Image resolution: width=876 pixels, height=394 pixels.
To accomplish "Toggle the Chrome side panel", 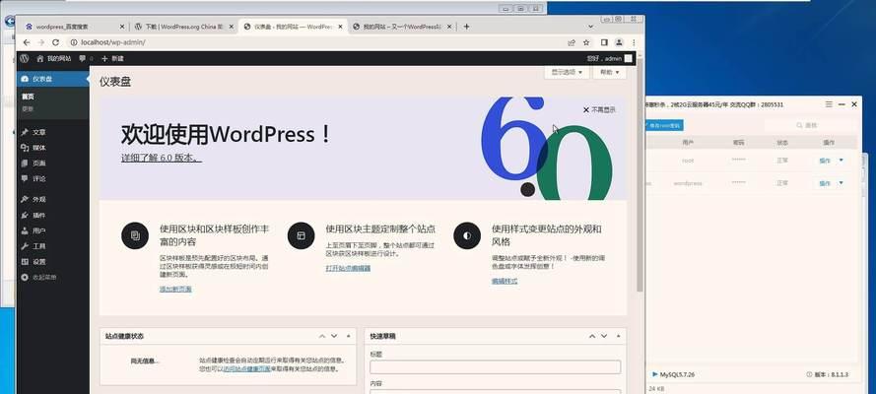I will (604, 42).
